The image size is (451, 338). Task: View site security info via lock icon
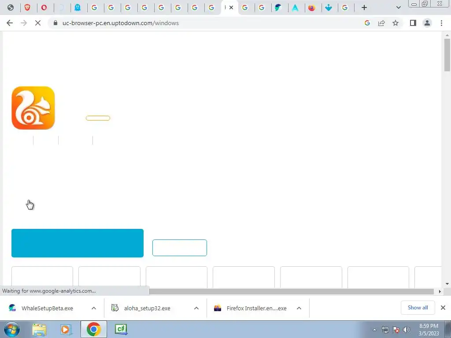pos(55,23)
